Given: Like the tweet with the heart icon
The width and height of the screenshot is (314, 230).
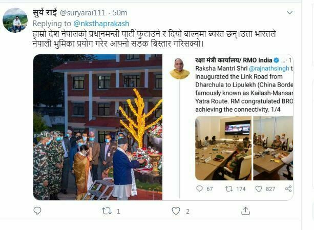Looking at the screenshot, I should point(176,211).
